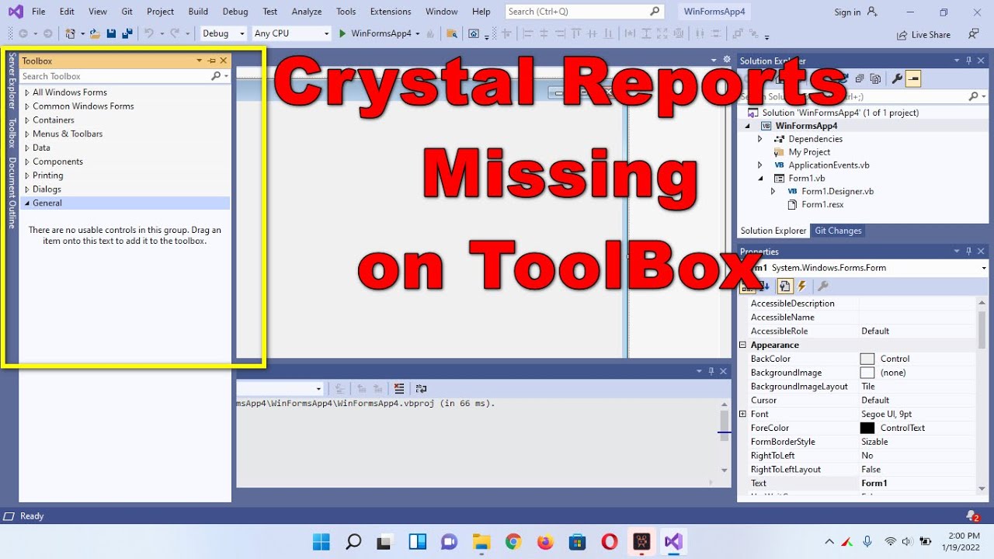Expand the Font property
The image size is (994, 559).
pyautogui.click(x=742, y=414)
